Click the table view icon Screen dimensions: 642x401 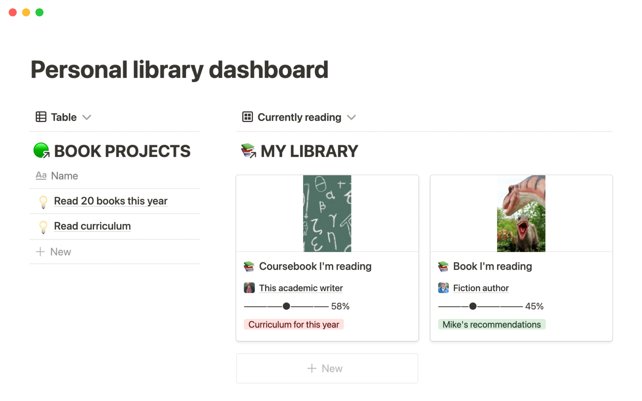coord(41,117)
